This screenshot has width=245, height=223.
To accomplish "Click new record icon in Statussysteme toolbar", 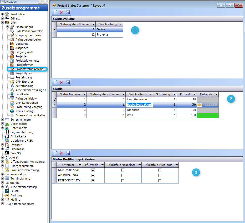I will click(x=55, y=12).
